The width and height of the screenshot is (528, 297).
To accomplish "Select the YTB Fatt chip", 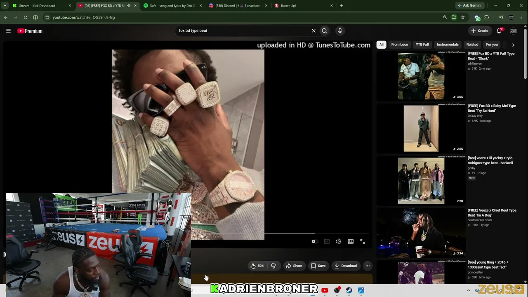I will coord(422,44).
